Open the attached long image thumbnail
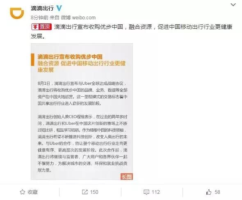The height and width of the screenshot is (200, 242). tap(82, 112)
